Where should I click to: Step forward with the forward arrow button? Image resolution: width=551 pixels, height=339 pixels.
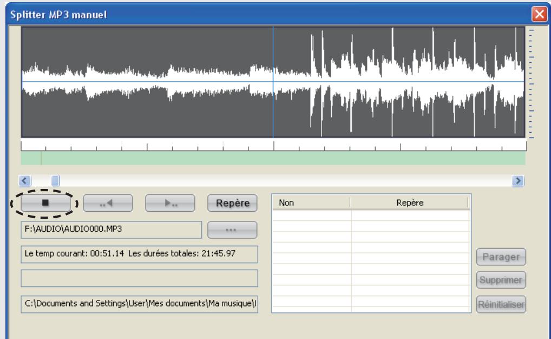170,203
